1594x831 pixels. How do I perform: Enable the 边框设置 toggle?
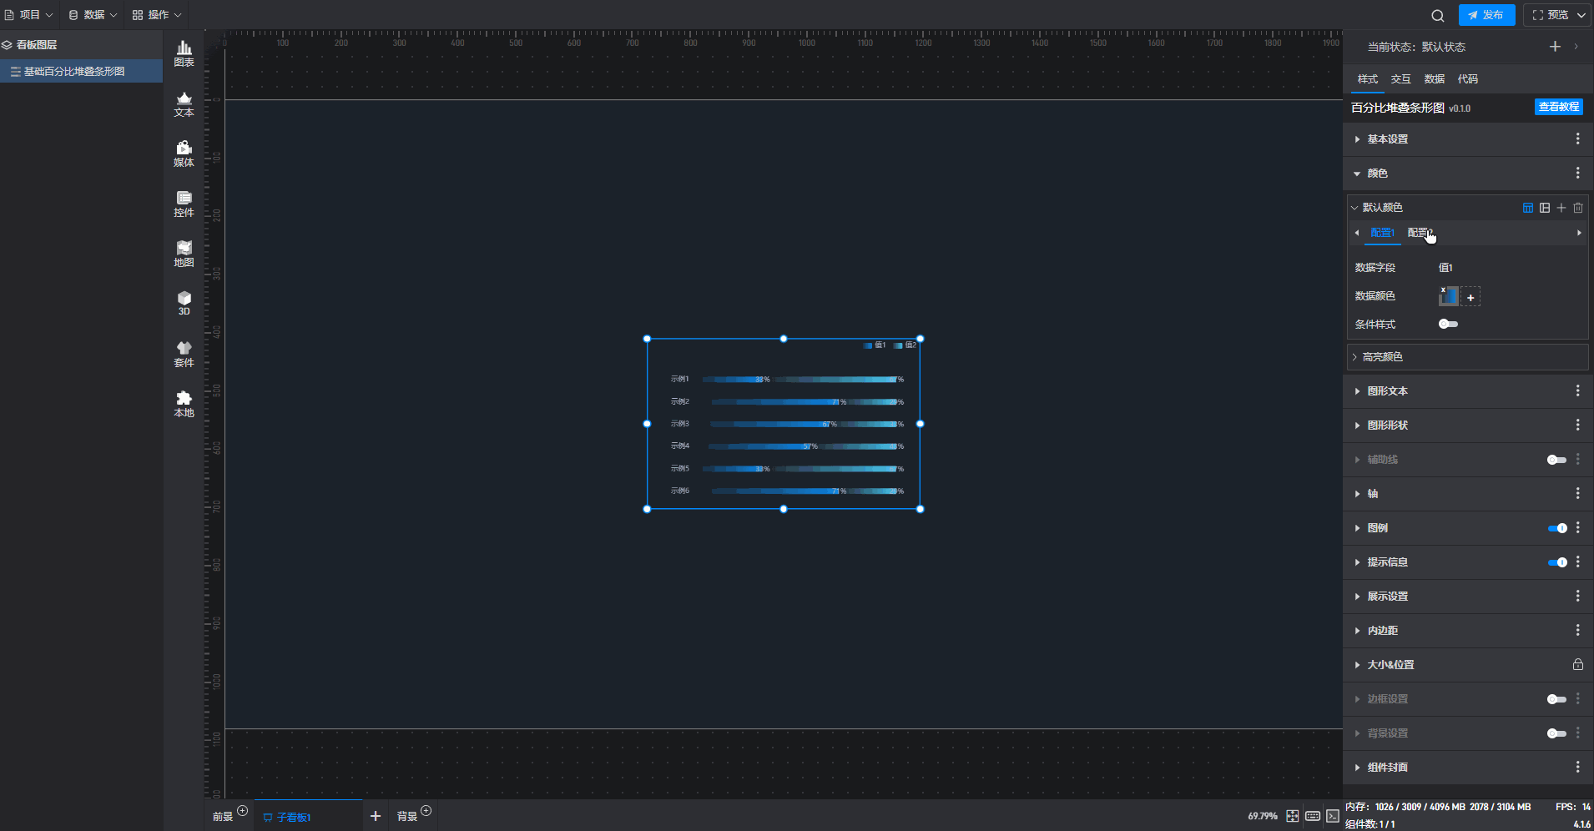pos(1556,699)
